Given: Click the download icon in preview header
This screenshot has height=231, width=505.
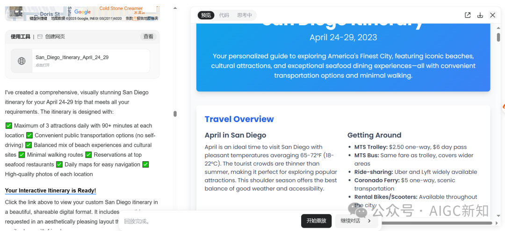Looking at the screenshot, I should (x=480, y=15).
